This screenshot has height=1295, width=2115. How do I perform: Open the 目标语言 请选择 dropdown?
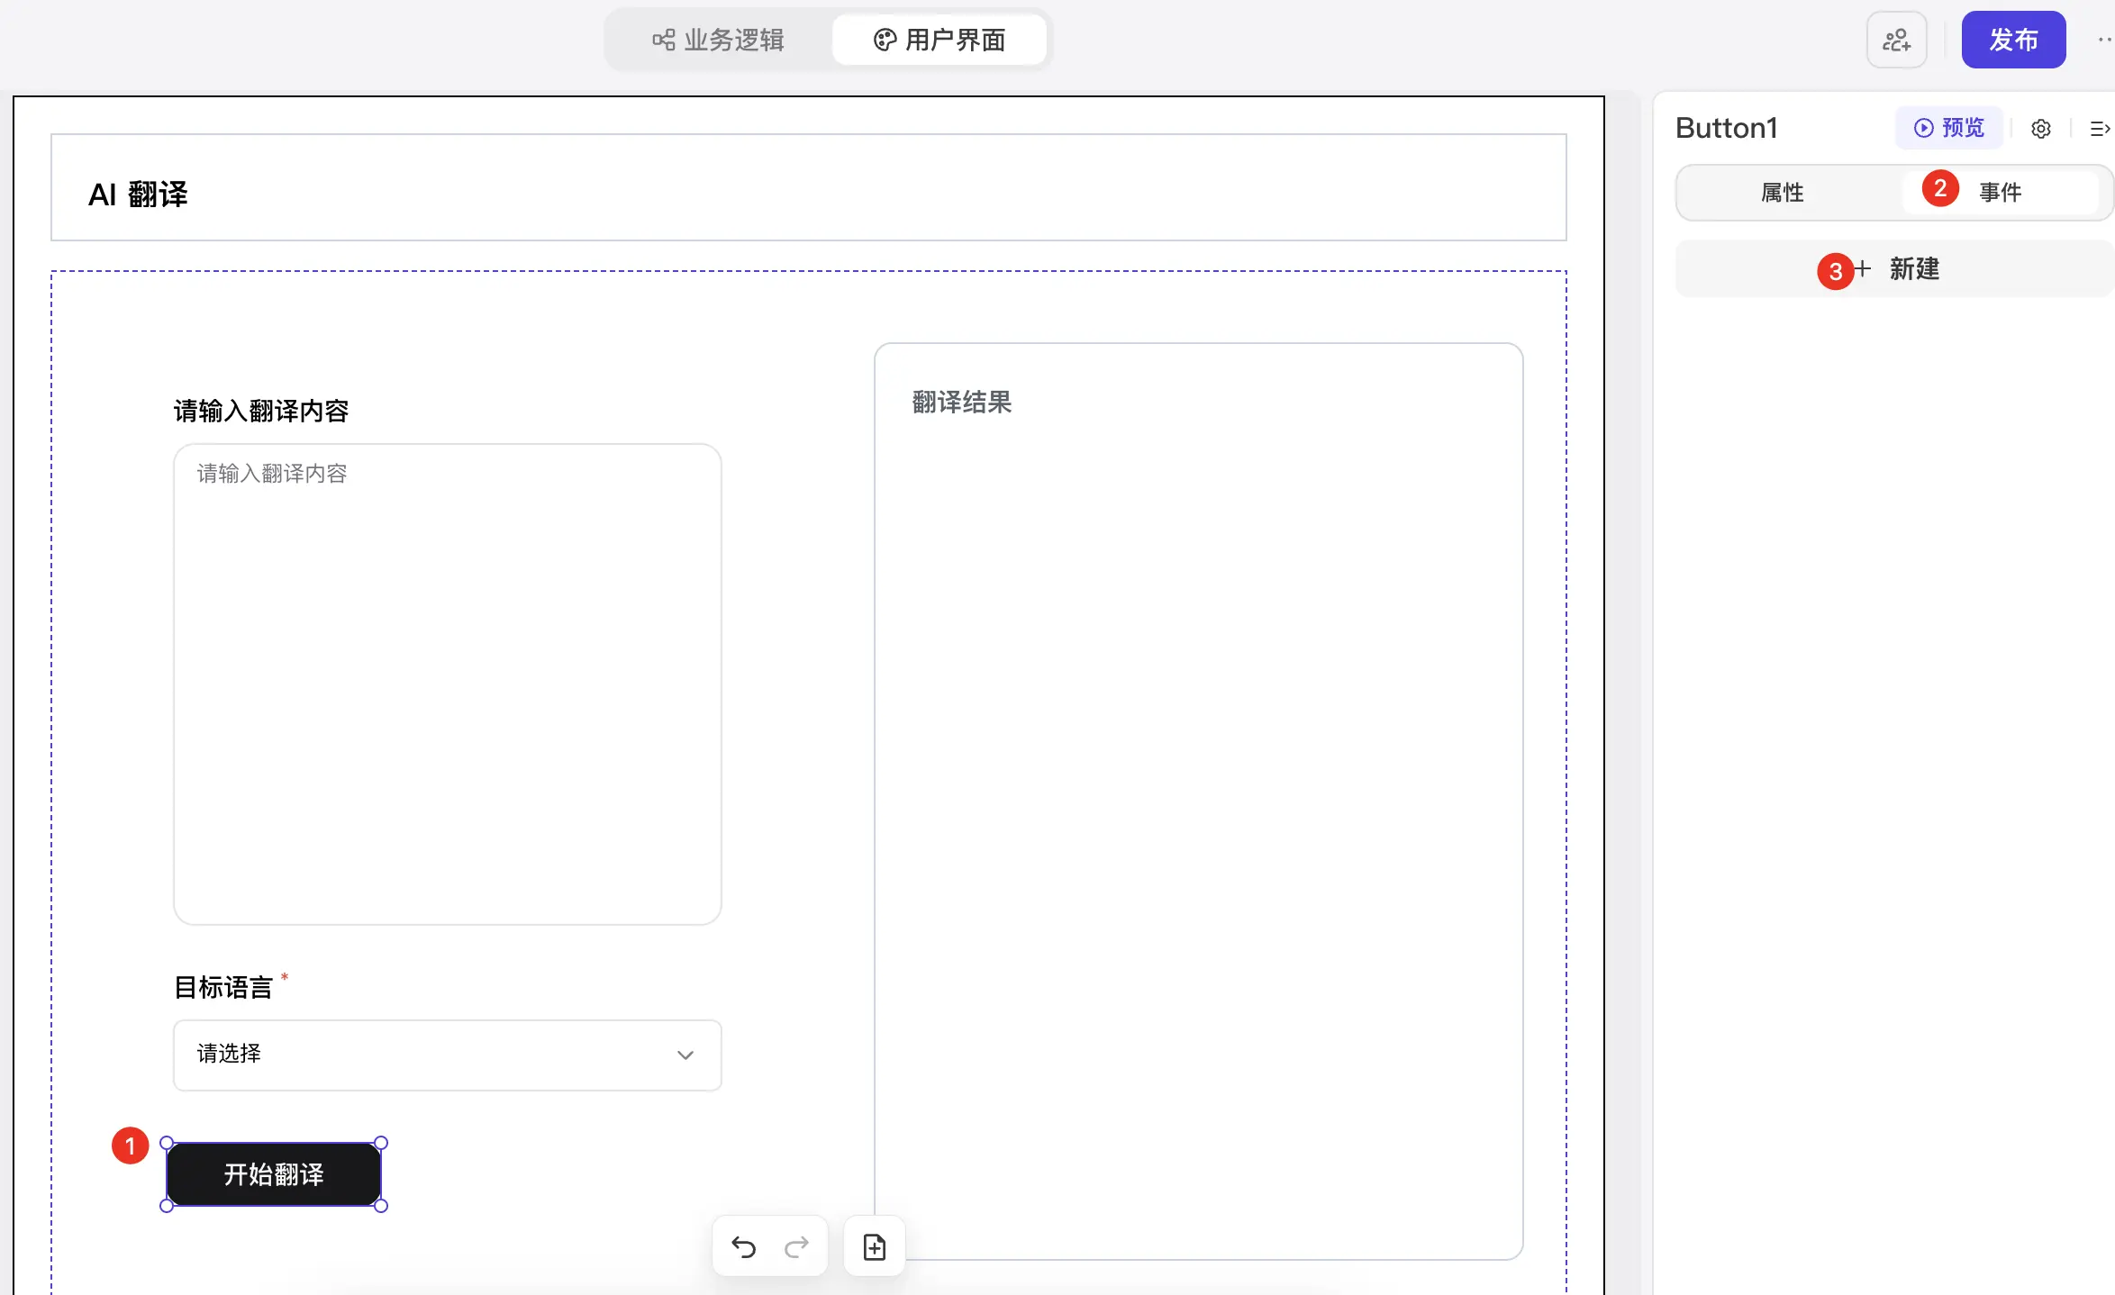pyautogui.click(x=448, y=1055)
